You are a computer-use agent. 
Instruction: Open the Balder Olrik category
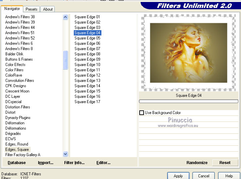pos(14,54)
